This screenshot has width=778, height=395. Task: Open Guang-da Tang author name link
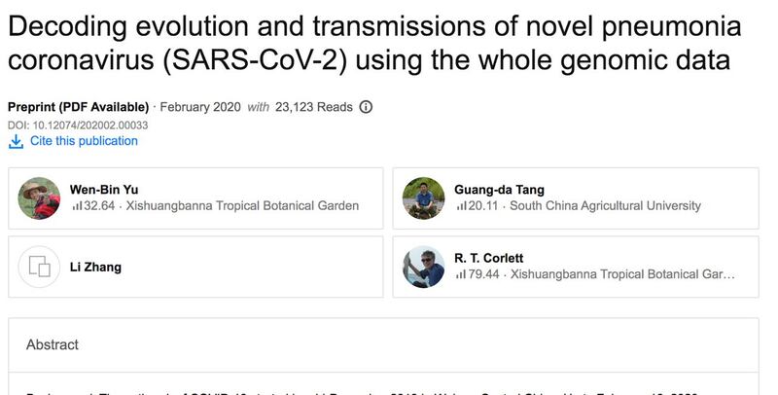point(499,190)
